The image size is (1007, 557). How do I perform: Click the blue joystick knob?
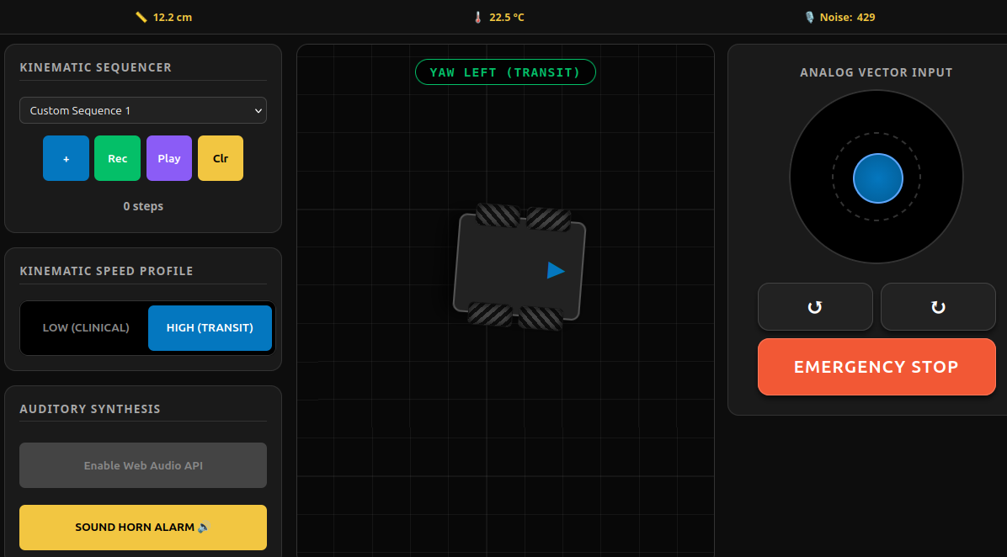click(x=878, y=178)
